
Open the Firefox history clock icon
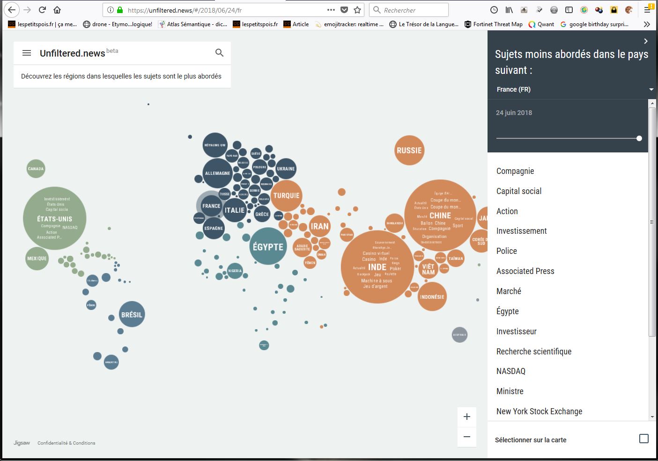[x=494, y=10]
